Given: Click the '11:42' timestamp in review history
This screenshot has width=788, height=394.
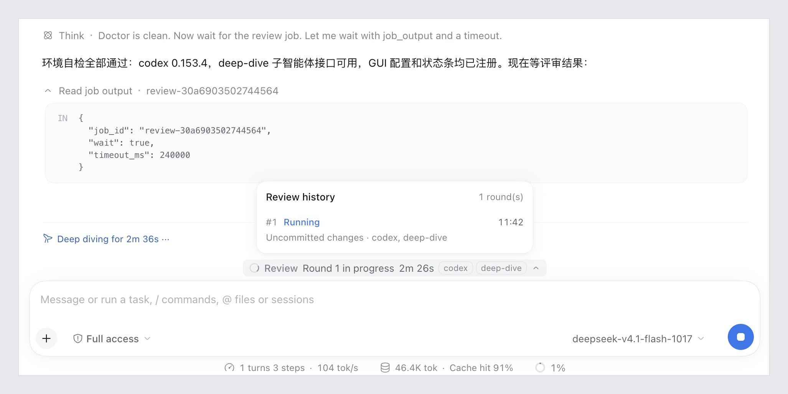Looking at the screenshot, I should pyautogui.click(x=511, y=222).
